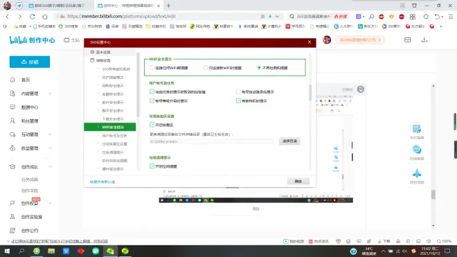Open the browser hamburger menu icon
The width and height of the screenshot is (457, 257).
coord(451,17)
